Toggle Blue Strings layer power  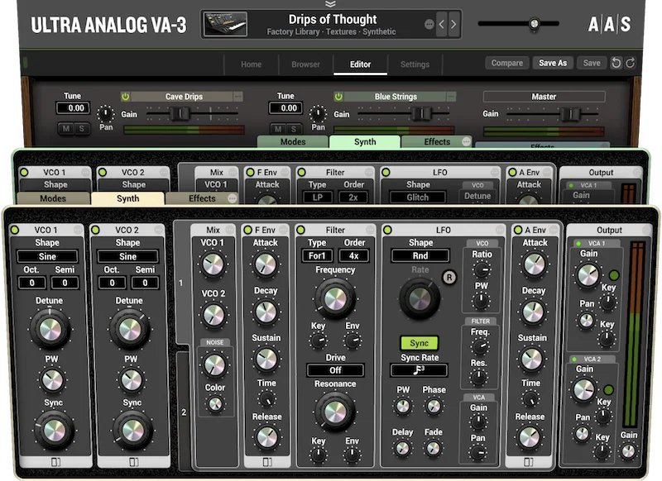338,97
